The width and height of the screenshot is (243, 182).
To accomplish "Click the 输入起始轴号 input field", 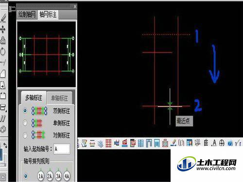I will click(x=62, y=149).
